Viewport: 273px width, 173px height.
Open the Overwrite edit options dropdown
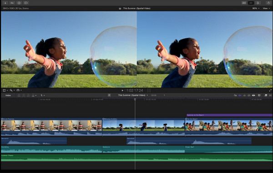(34, 96)
